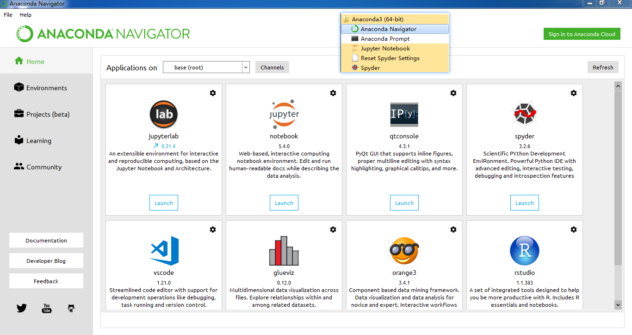The height and width of the screenshot is (335, 632).
Task: Open the vscode tile gear icon
Action: 213,230
